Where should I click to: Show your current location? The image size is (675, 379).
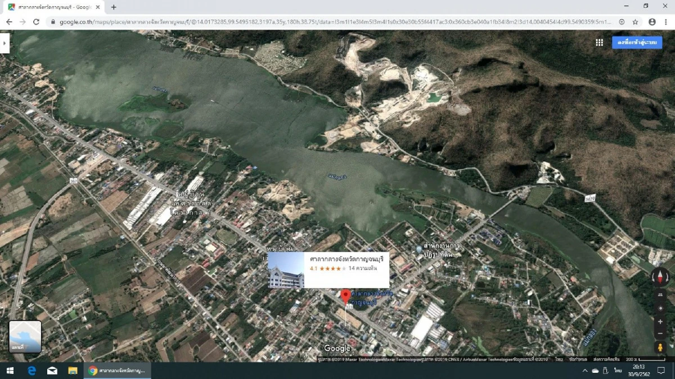pyautogui.click(x=660, y=308)
